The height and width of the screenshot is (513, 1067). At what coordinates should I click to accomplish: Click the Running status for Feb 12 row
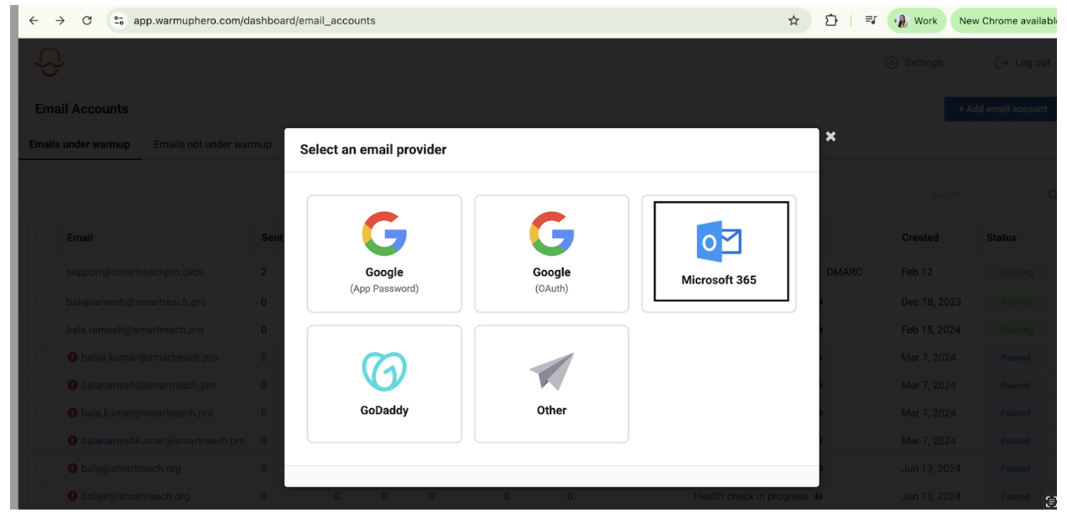(x=1016, y=272)
